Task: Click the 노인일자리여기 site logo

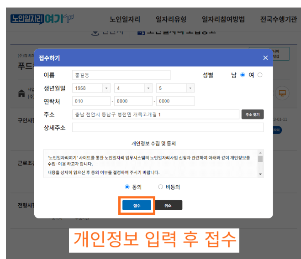Action: click(x=42, y=19)
